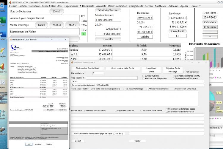Click the C. Inversée button

coord(210,27)
